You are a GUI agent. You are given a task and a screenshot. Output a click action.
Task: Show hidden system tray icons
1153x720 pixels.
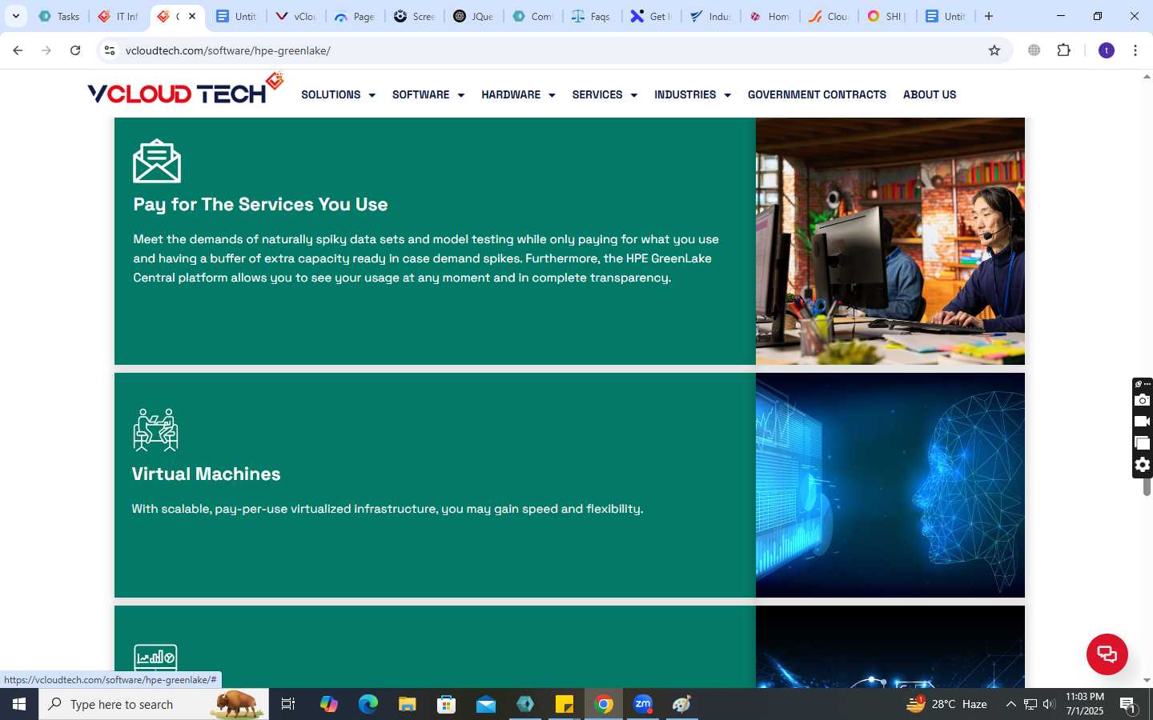[x=1010, y=704]
